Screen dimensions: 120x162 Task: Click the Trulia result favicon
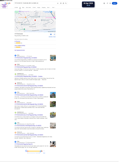[15, 123]
